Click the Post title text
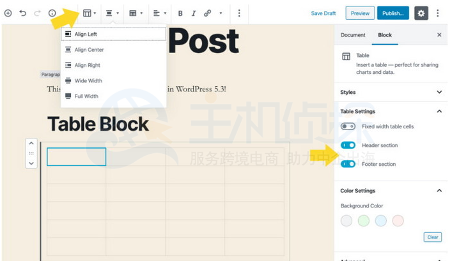This screenshot has width=459, height=261. coord(204,41)
